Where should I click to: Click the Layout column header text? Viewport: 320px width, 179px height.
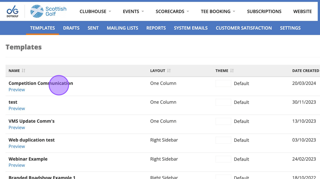click(x=157, y=71)
